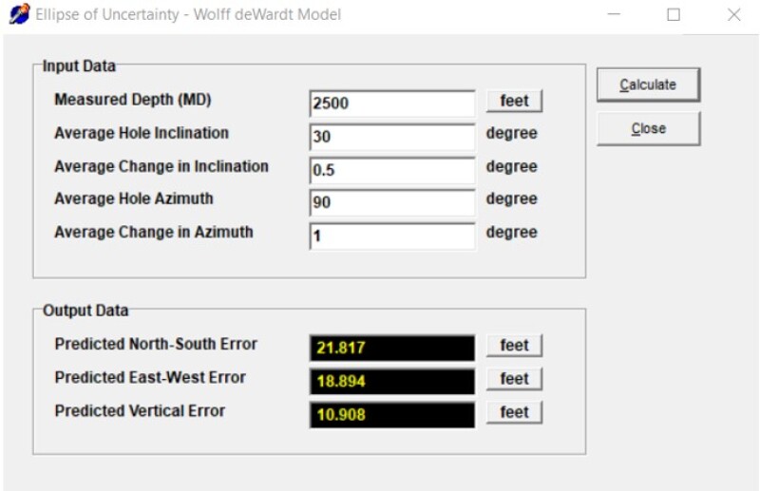Maximize the Ellipse of Uncertainty window
Image resolution: width=760 pixels, height=491 pixels.
tap(674, 15)
